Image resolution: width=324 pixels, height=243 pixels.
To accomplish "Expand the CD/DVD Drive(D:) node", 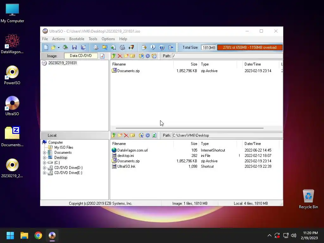I will click(44, 168).
